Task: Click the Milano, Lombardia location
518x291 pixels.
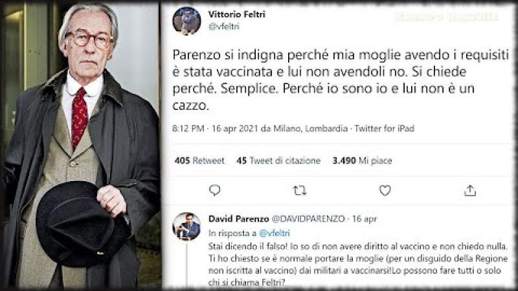Action: click(x=310, y=128)
